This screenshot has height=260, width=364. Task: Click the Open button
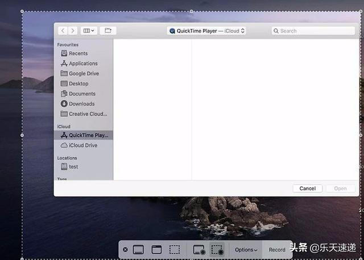pyautogui.click(x=341, y=188)
